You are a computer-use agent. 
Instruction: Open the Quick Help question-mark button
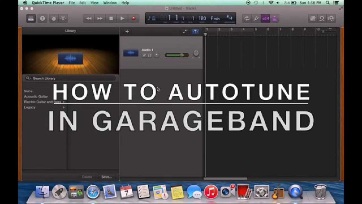point(42,19)
